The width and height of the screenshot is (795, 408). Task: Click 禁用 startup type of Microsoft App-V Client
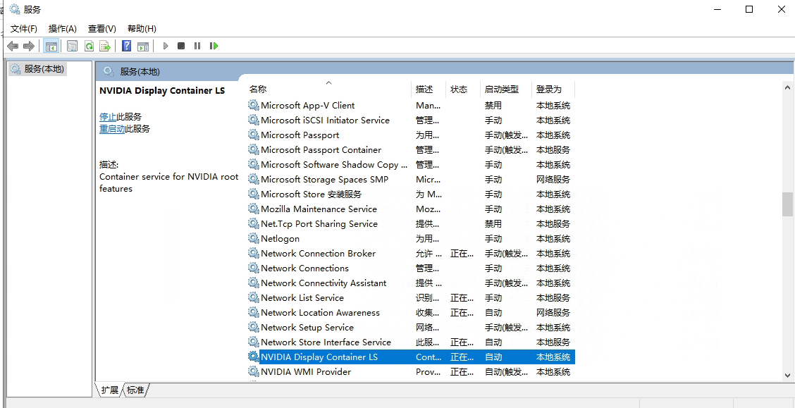(493, 106)
